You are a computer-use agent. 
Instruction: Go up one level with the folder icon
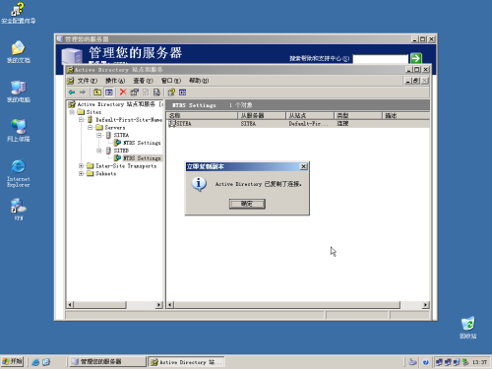click(x=97, y=92)
